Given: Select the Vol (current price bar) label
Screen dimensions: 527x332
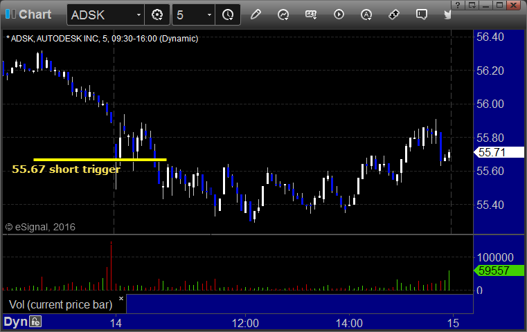Looking at the screenshot, I should coord(60,305).
